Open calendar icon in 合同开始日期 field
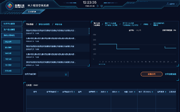 (x=66, y=74)
